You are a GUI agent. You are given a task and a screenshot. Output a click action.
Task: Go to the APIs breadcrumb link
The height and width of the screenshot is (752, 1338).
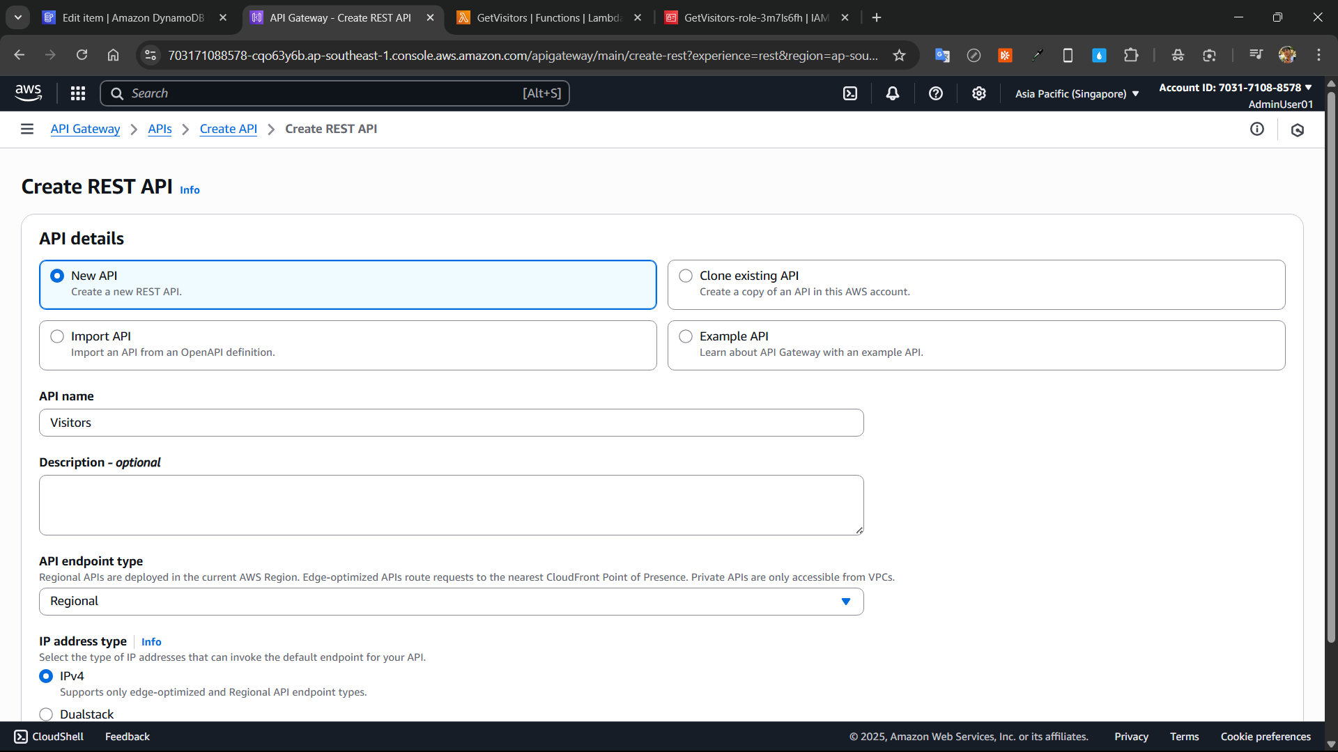pos(160,129)
